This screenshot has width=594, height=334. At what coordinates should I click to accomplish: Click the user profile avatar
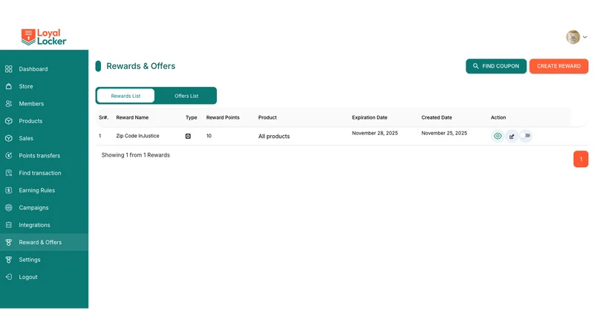[x=572, y=37]
